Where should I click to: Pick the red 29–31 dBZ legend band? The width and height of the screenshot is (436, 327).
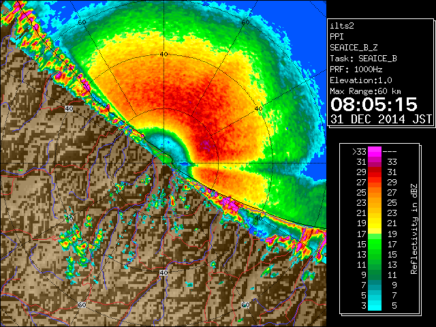(x=375, y=172)
